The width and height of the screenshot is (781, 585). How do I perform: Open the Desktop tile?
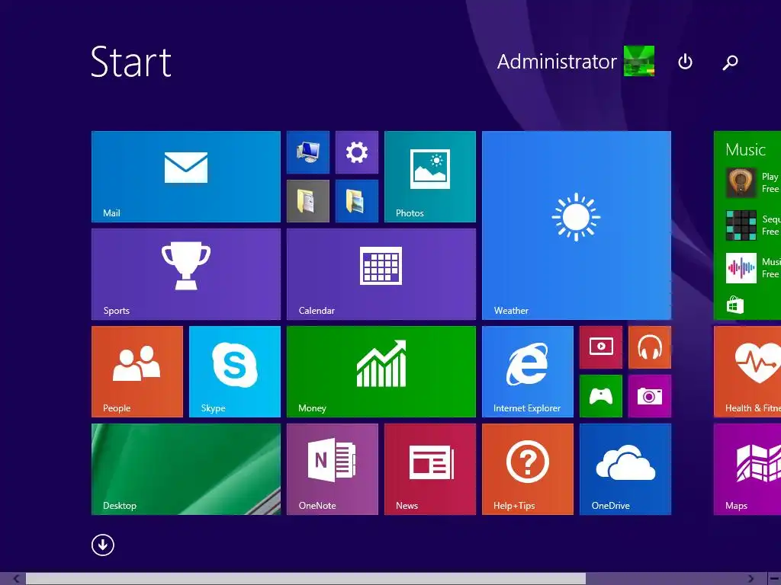click(186, 469)
